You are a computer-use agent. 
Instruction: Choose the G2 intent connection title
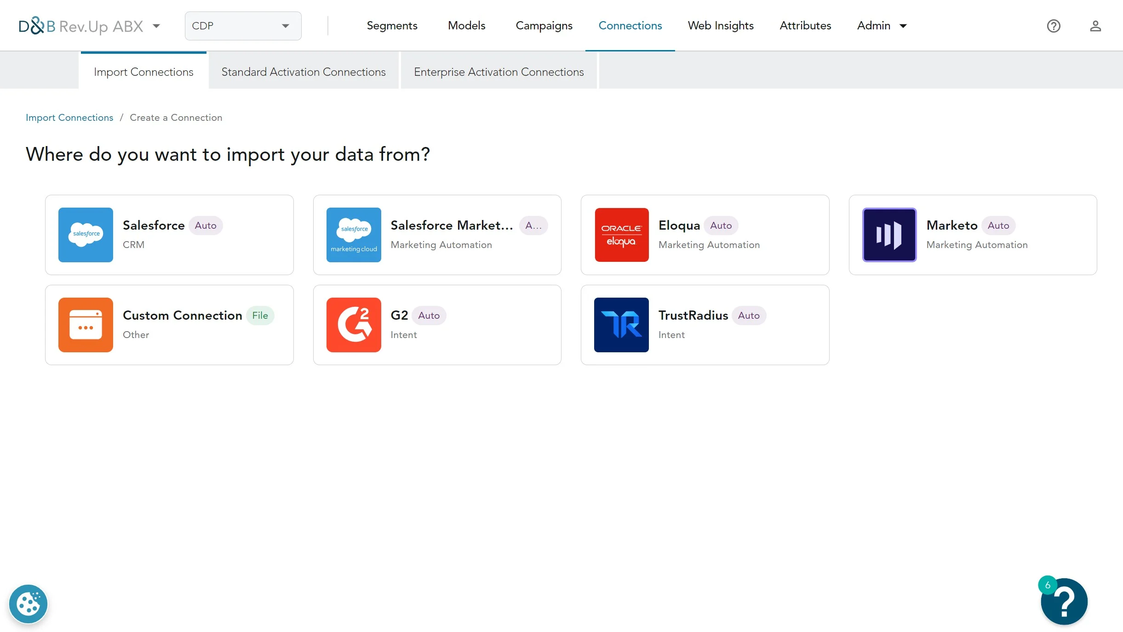coord(399,315)
